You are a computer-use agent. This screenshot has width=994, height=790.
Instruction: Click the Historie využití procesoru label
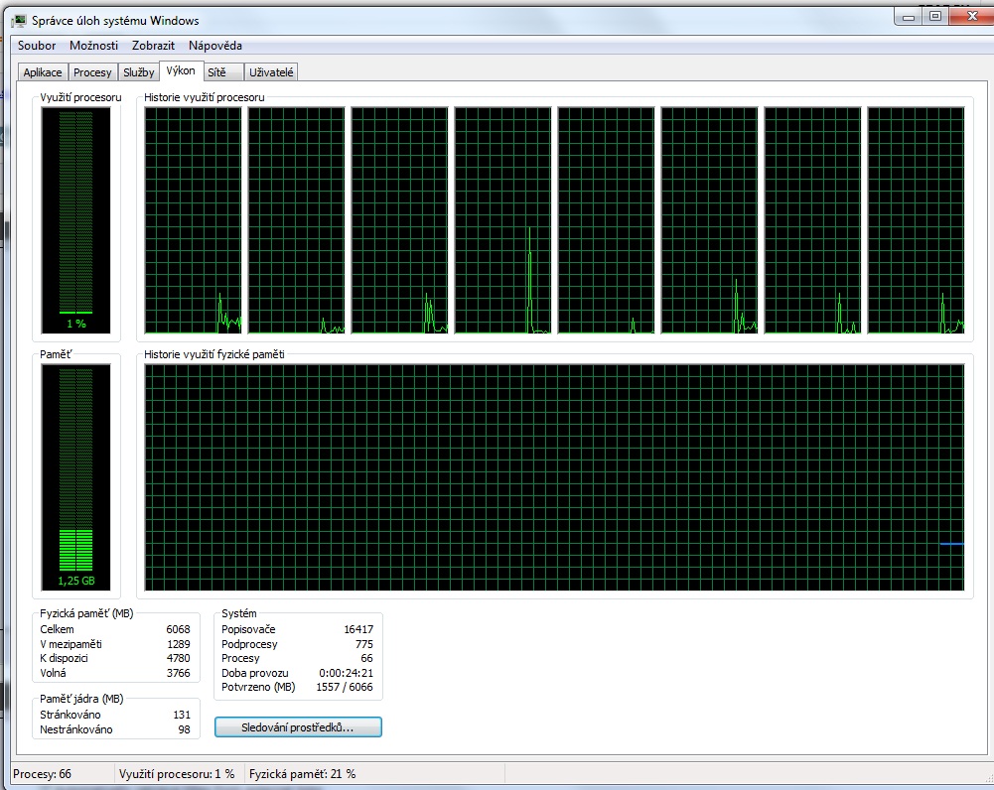pyautogui.click(x=205, y=97)
